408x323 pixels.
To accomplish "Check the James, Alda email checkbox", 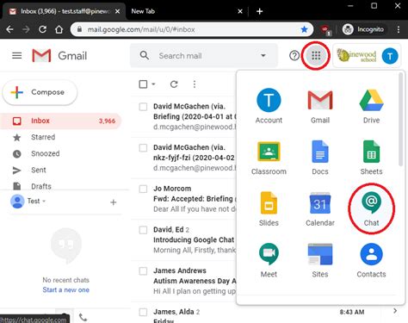I will point(143,312).
